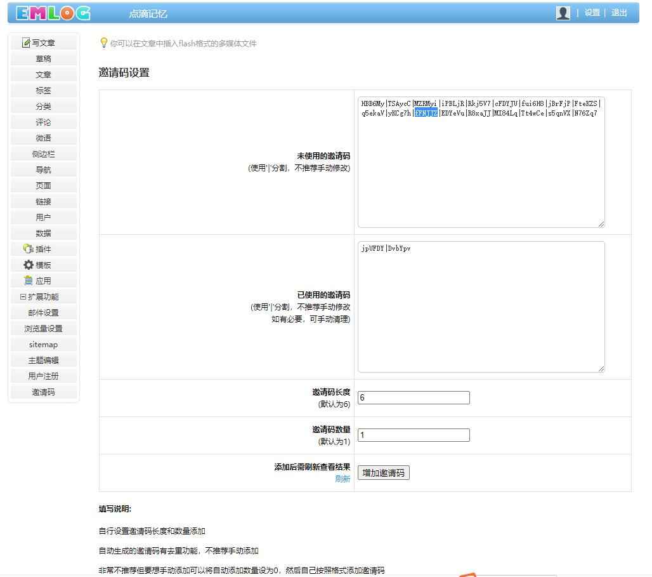Click the user avatar icon

coord(563,13)
